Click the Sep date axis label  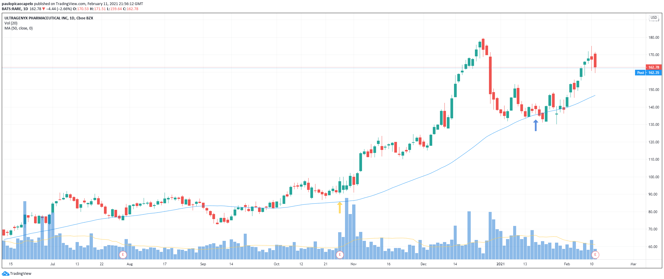(203, 264)
